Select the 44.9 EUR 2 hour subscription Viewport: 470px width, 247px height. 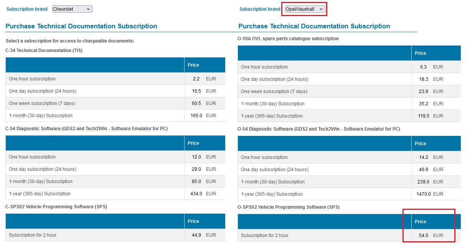[x=33, y=235]
